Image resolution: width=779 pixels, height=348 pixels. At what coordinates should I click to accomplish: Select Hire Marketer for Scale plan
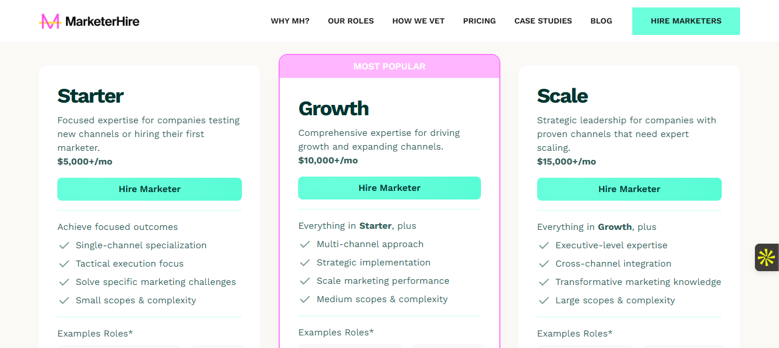[629, 189]
